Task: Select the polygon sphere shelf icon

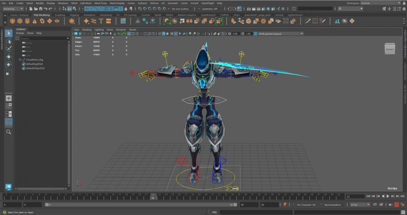Action: point(13,21)
